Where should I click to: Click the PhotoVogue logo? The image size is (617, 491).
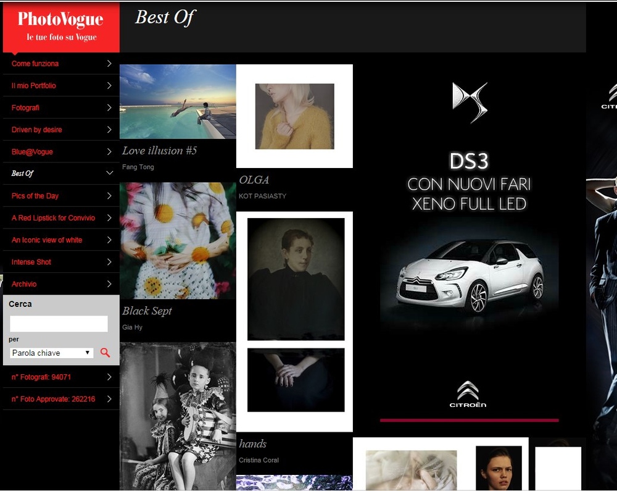pos(61,27)
